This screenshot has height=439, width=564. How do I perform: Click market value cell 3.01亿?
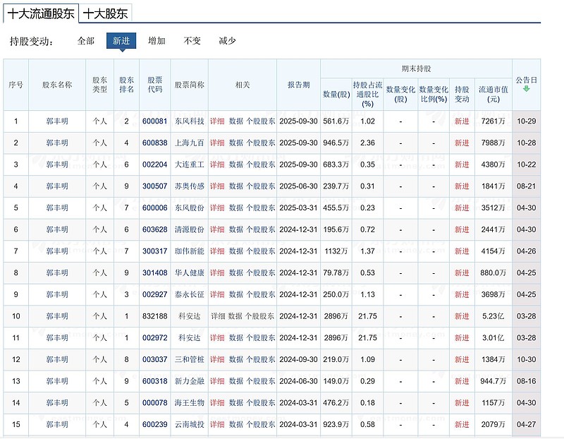[x=493, y=338]
